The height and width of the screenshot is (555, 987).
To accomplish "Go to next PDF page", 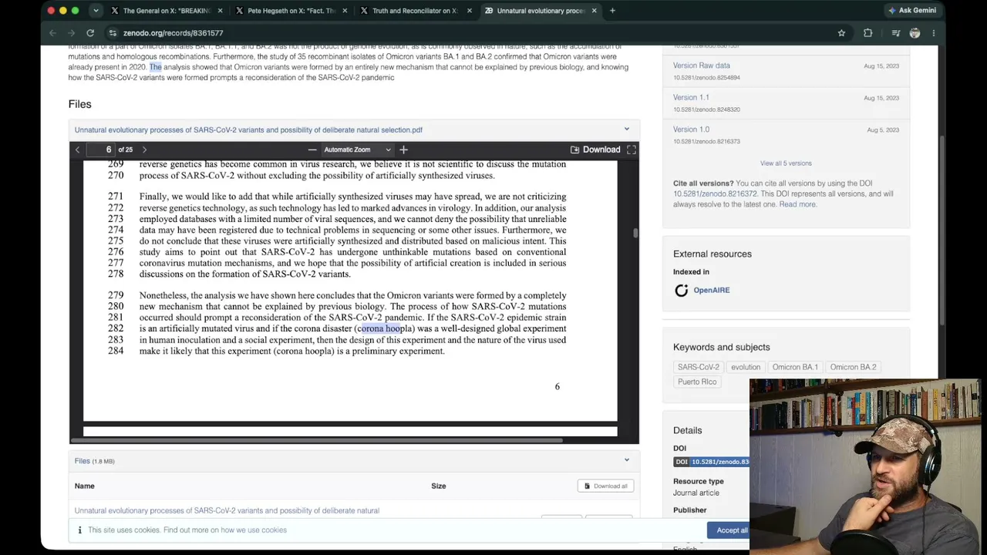I will [144, 150].
